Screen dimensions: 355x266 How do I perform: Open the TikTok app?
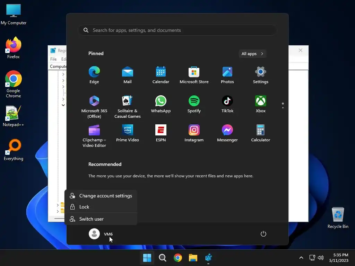[227, 104]
